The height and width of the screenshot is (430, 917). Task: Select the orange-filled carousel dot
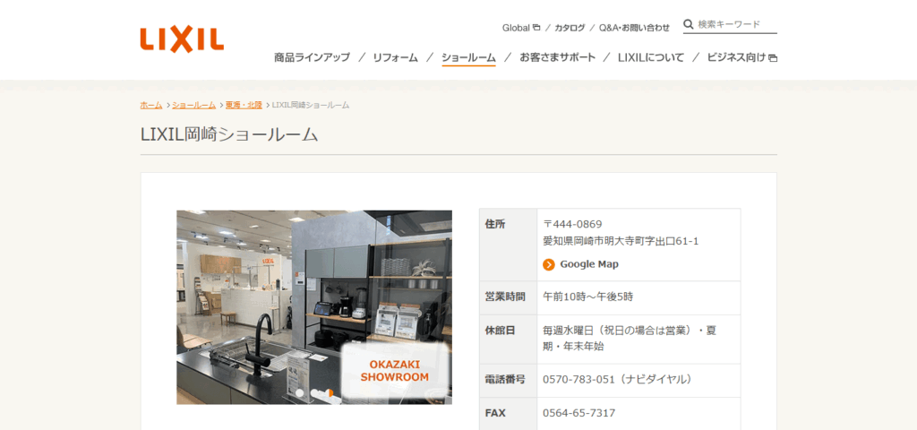tap(330, 393)
